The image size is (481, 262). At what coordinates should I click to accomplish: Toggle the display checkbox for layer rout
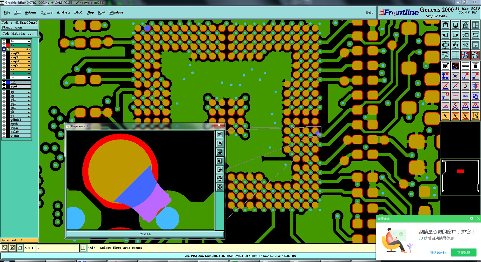pos(4,86)
